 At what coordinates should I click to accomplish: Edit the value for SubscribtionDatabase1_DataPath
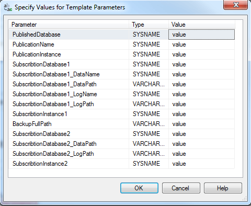(x=201, y=84)
